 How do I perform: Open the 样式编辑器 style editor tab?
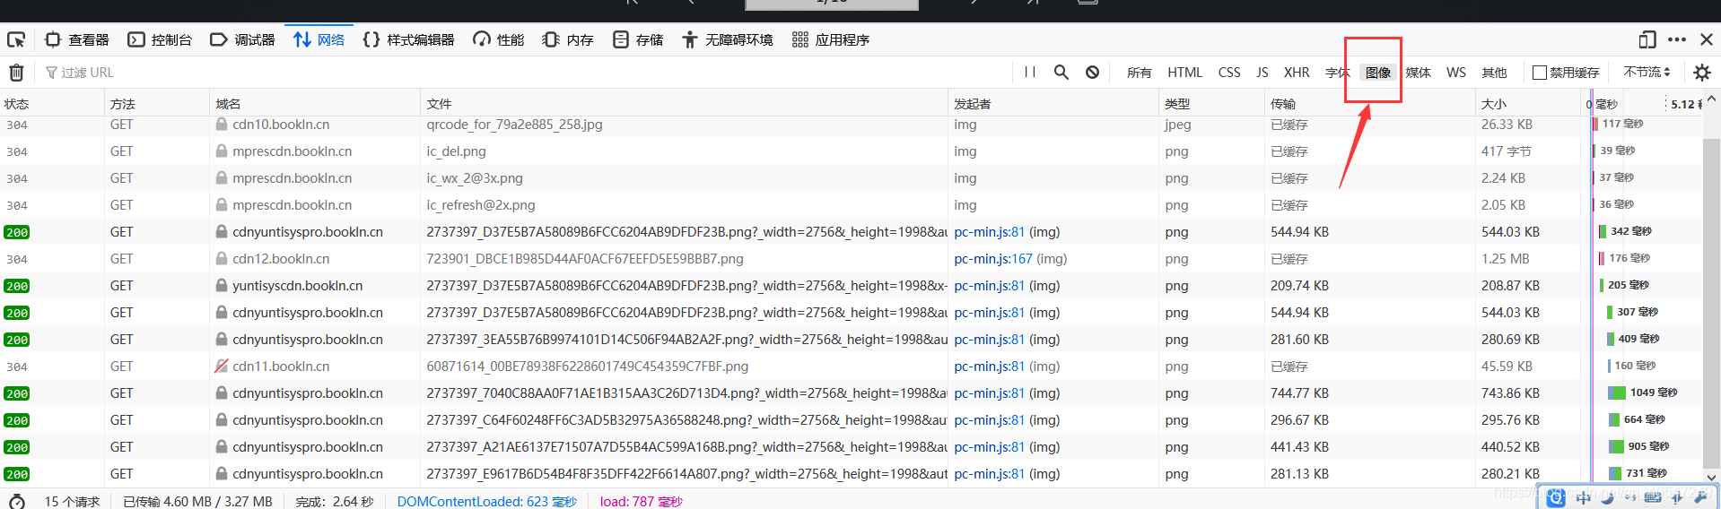[409, 39]
